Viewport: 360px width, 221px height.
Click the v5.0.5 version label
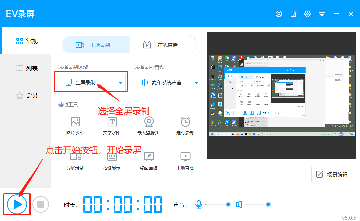[x=349, y=218]
